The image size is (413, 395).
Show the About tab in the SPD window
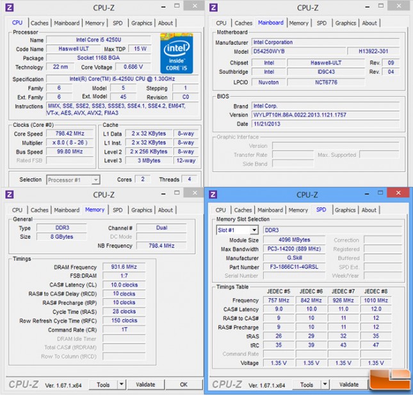click(369, 210)
